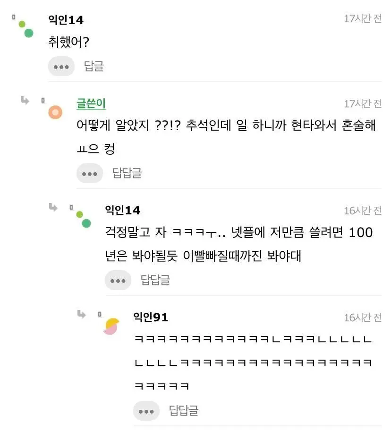Image resolution: width=391 pixels, height=433 pixels.
Task: Click the 익인14 username above "취했어?"
Action: tap(66, 20)
